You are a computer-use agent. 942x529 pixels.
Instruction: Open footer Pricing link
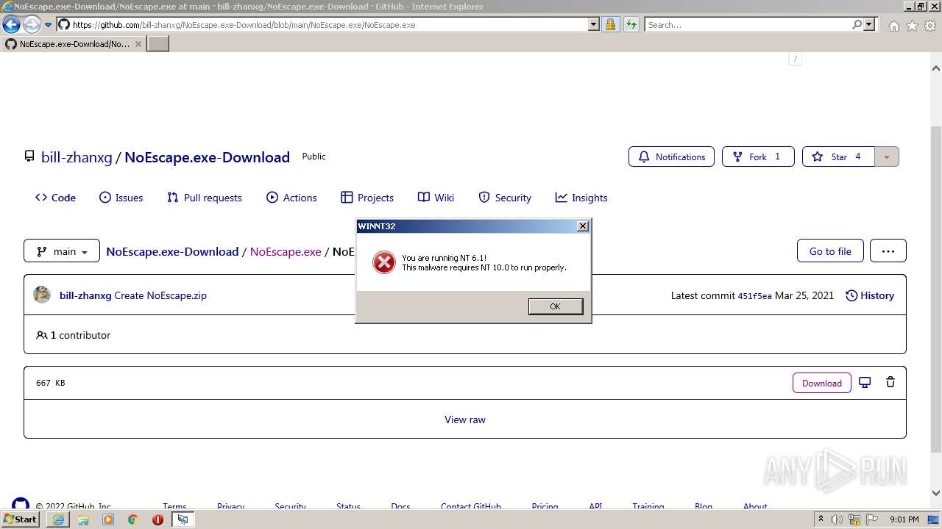pos(545,507)
